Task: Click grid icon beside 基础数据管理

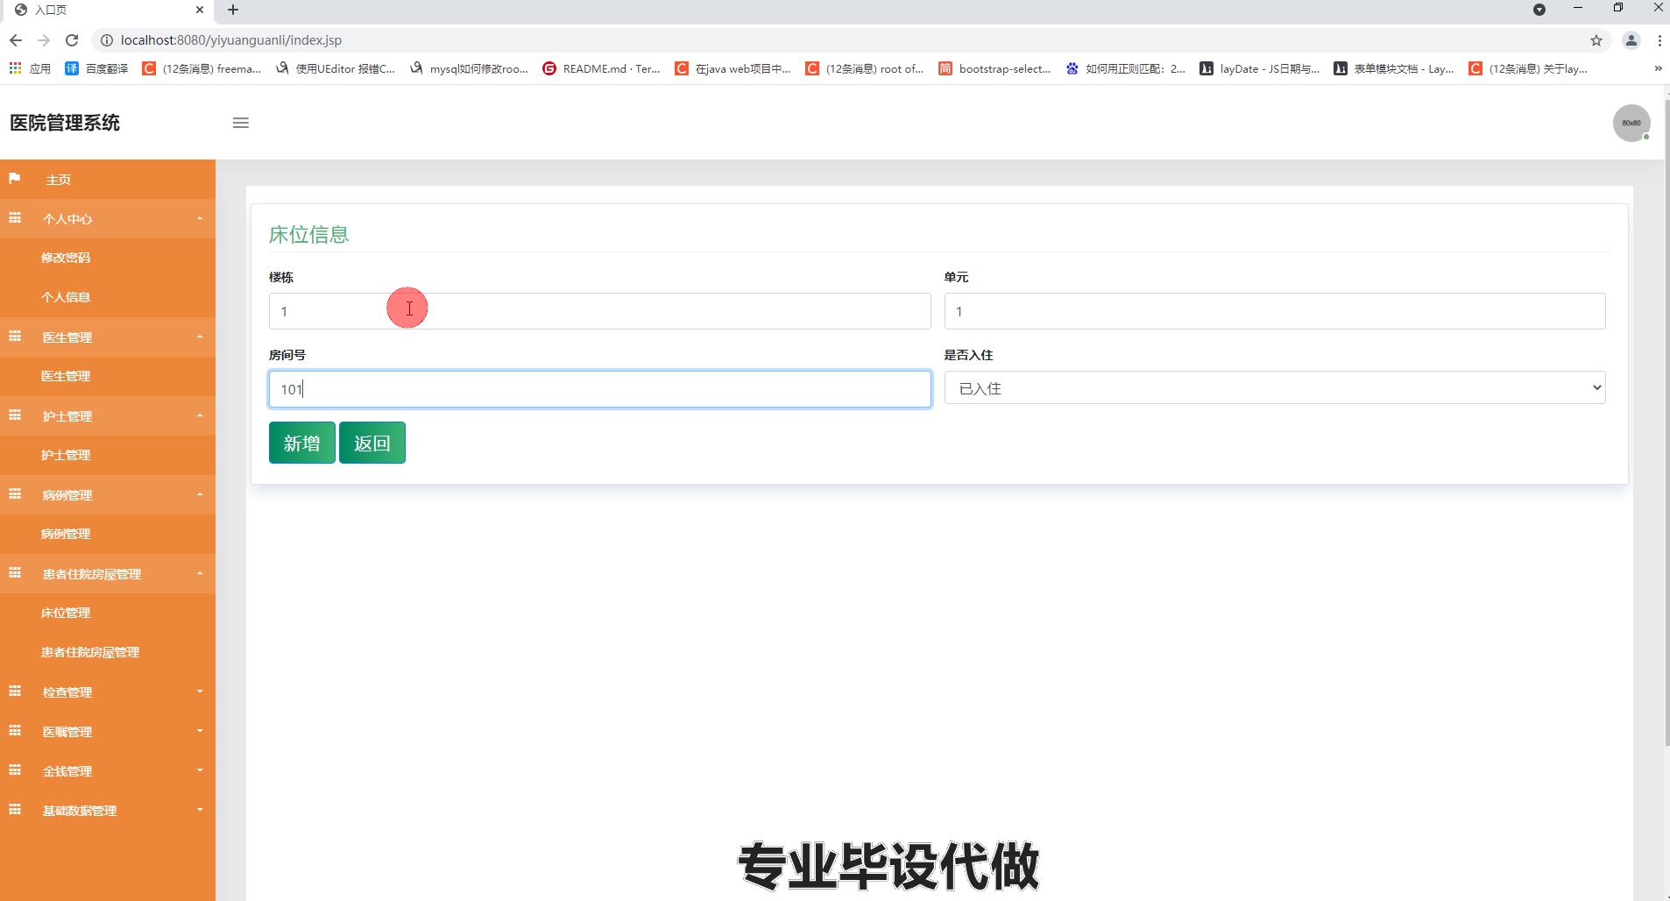Action: [x=15, y=809]
